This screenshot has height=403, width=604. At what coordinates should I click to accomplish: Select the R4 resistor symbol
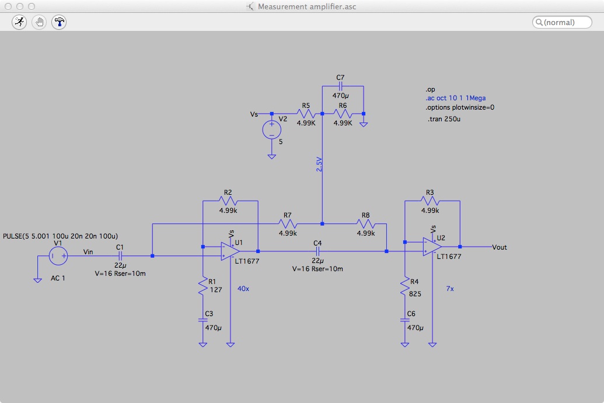[404, 287]
